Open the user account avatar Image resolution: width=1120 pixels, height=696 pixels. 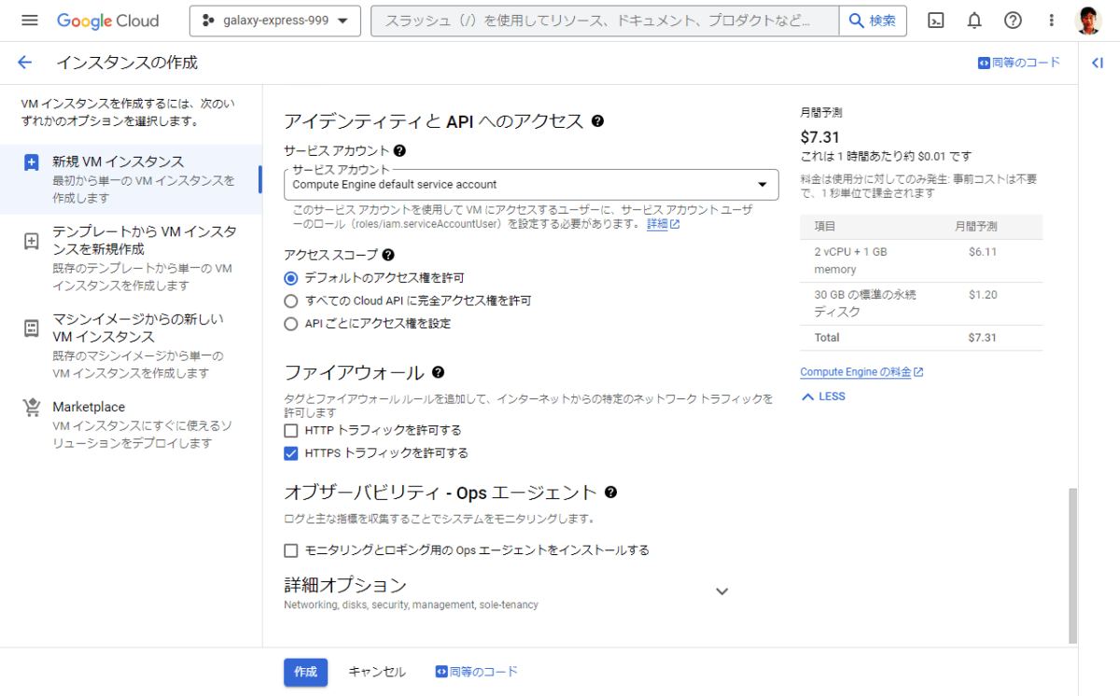(x=1088, y=21)
